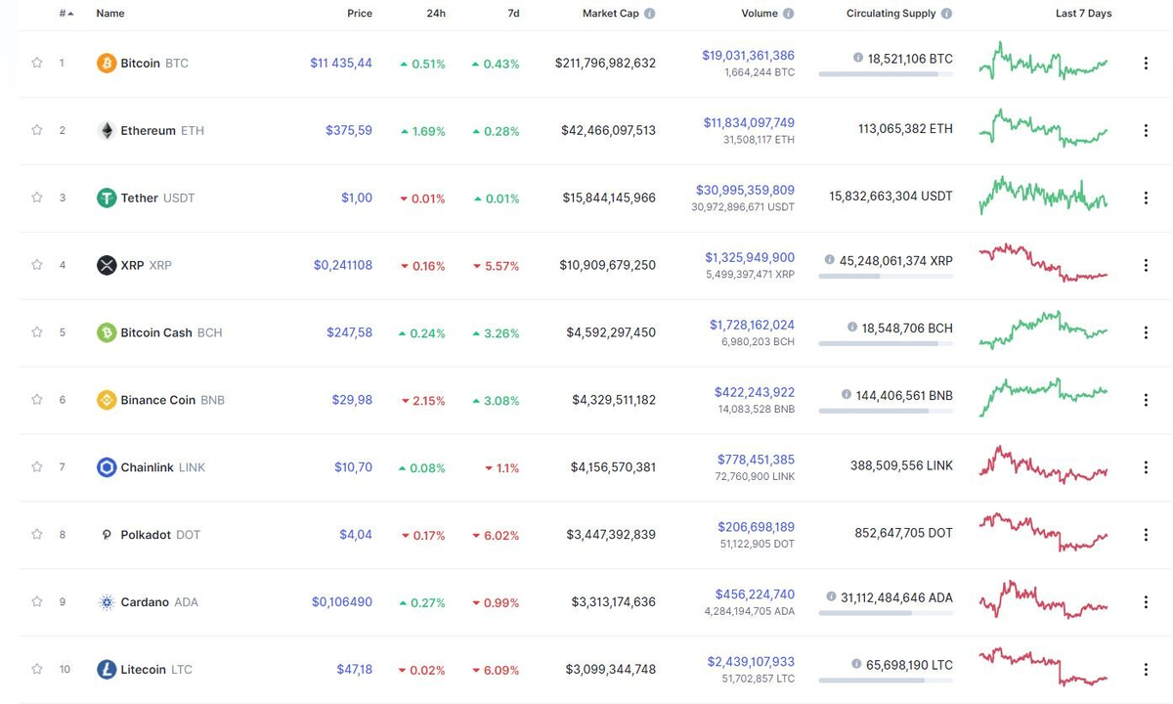Viewport: 1173px width, 704px height.
Task: Open the three-dot menu for Bitcoin
Action: click(1146, 64)
